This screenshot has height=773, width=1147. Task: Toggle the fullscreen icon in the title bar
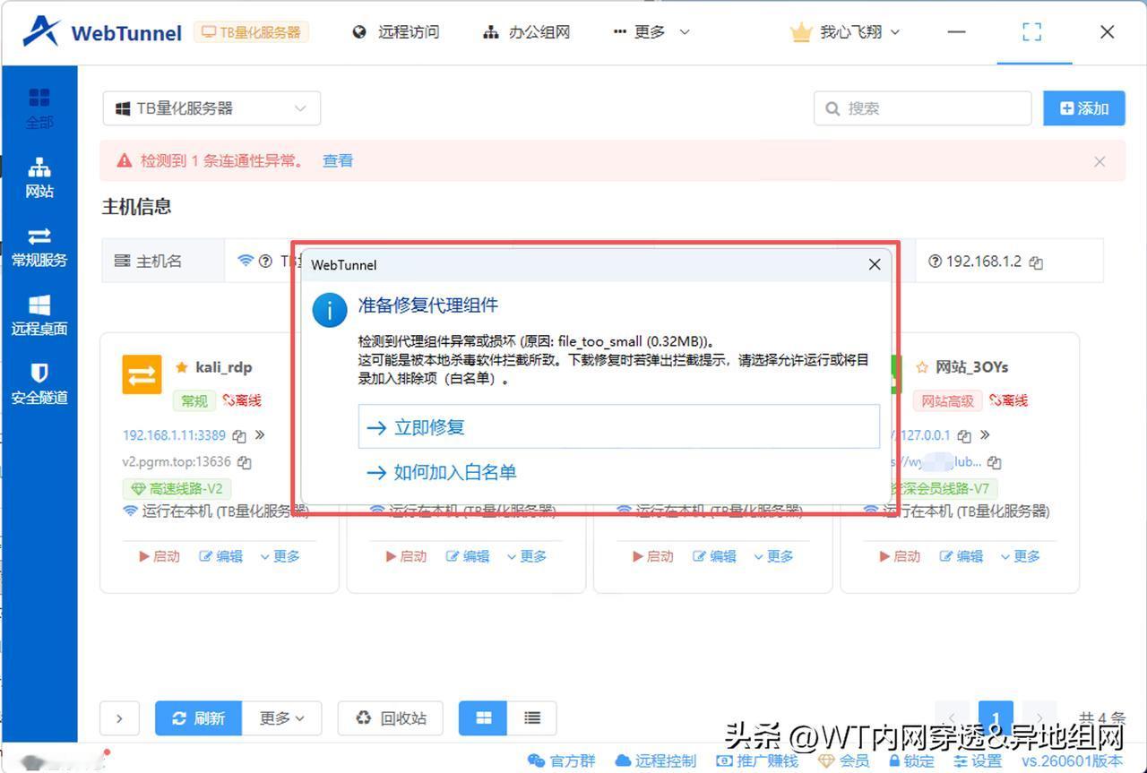(1032, 32)
